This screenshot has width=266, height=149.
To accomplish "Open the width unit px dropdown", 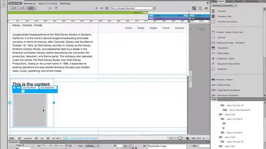I will click(128, 146).
